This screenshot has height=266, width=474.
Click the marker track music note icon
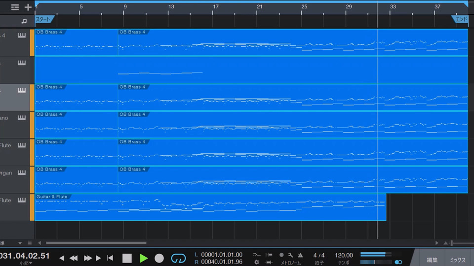pos(24,21)
